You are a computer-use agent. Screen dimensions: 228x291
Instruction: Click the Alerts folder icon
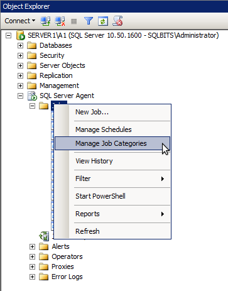pos(44,246)
